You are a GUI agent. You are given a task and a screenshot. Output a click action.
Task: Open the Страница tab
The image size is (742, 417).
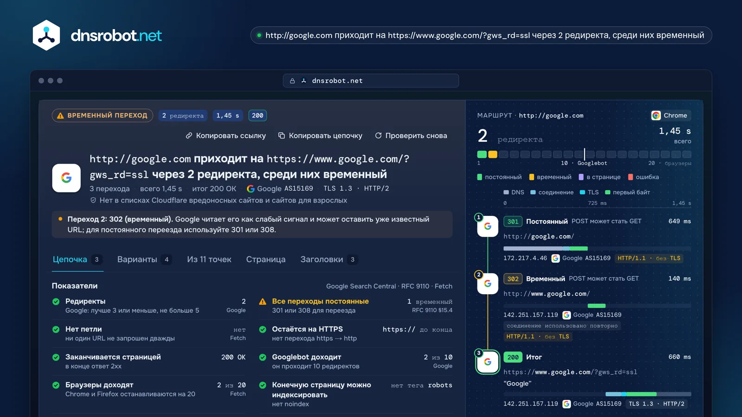(266, 259)
